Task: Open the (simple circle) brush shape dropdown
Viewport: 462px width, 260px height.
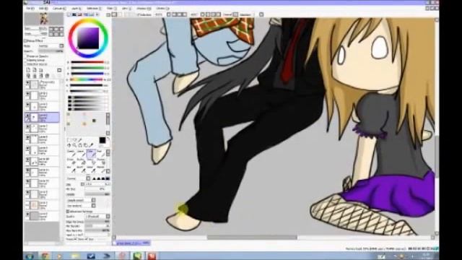Action: [93, 200]
